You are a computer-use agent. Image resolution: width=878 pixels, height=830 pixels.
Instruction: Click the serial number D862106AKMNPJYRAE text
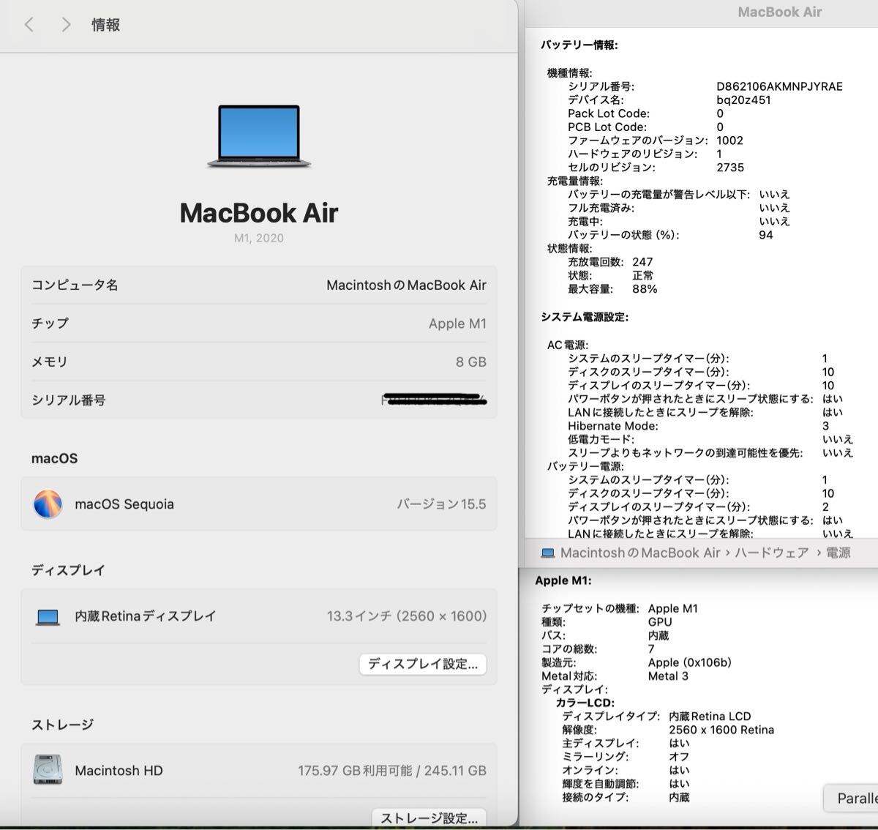pyautogui.click(x=779, y=86)
